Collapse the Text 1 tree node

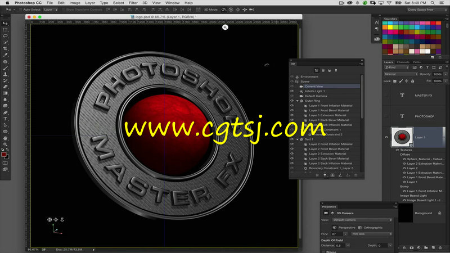point(298,139)
